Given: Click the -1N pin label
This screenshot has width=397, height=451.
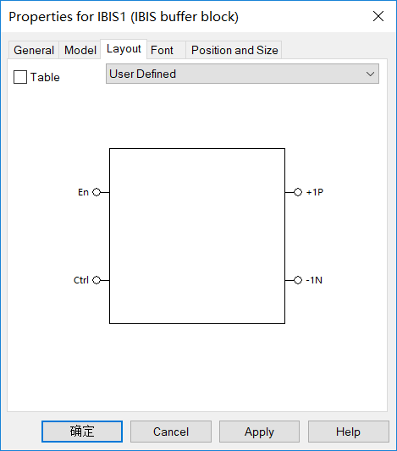Looking at the screenshot, I should click(314, 280).
